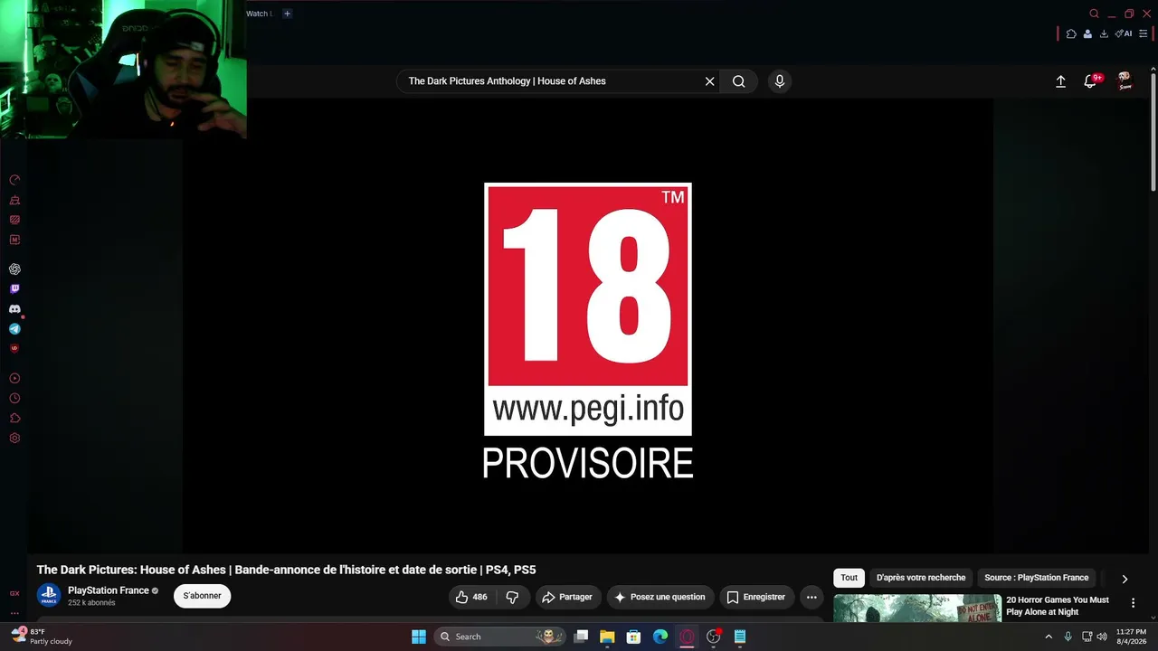Image resolution: width=1158 pixels, height=651 pixels.
Task: Open the profile icon in browser toolbar
Action: 1087,33
